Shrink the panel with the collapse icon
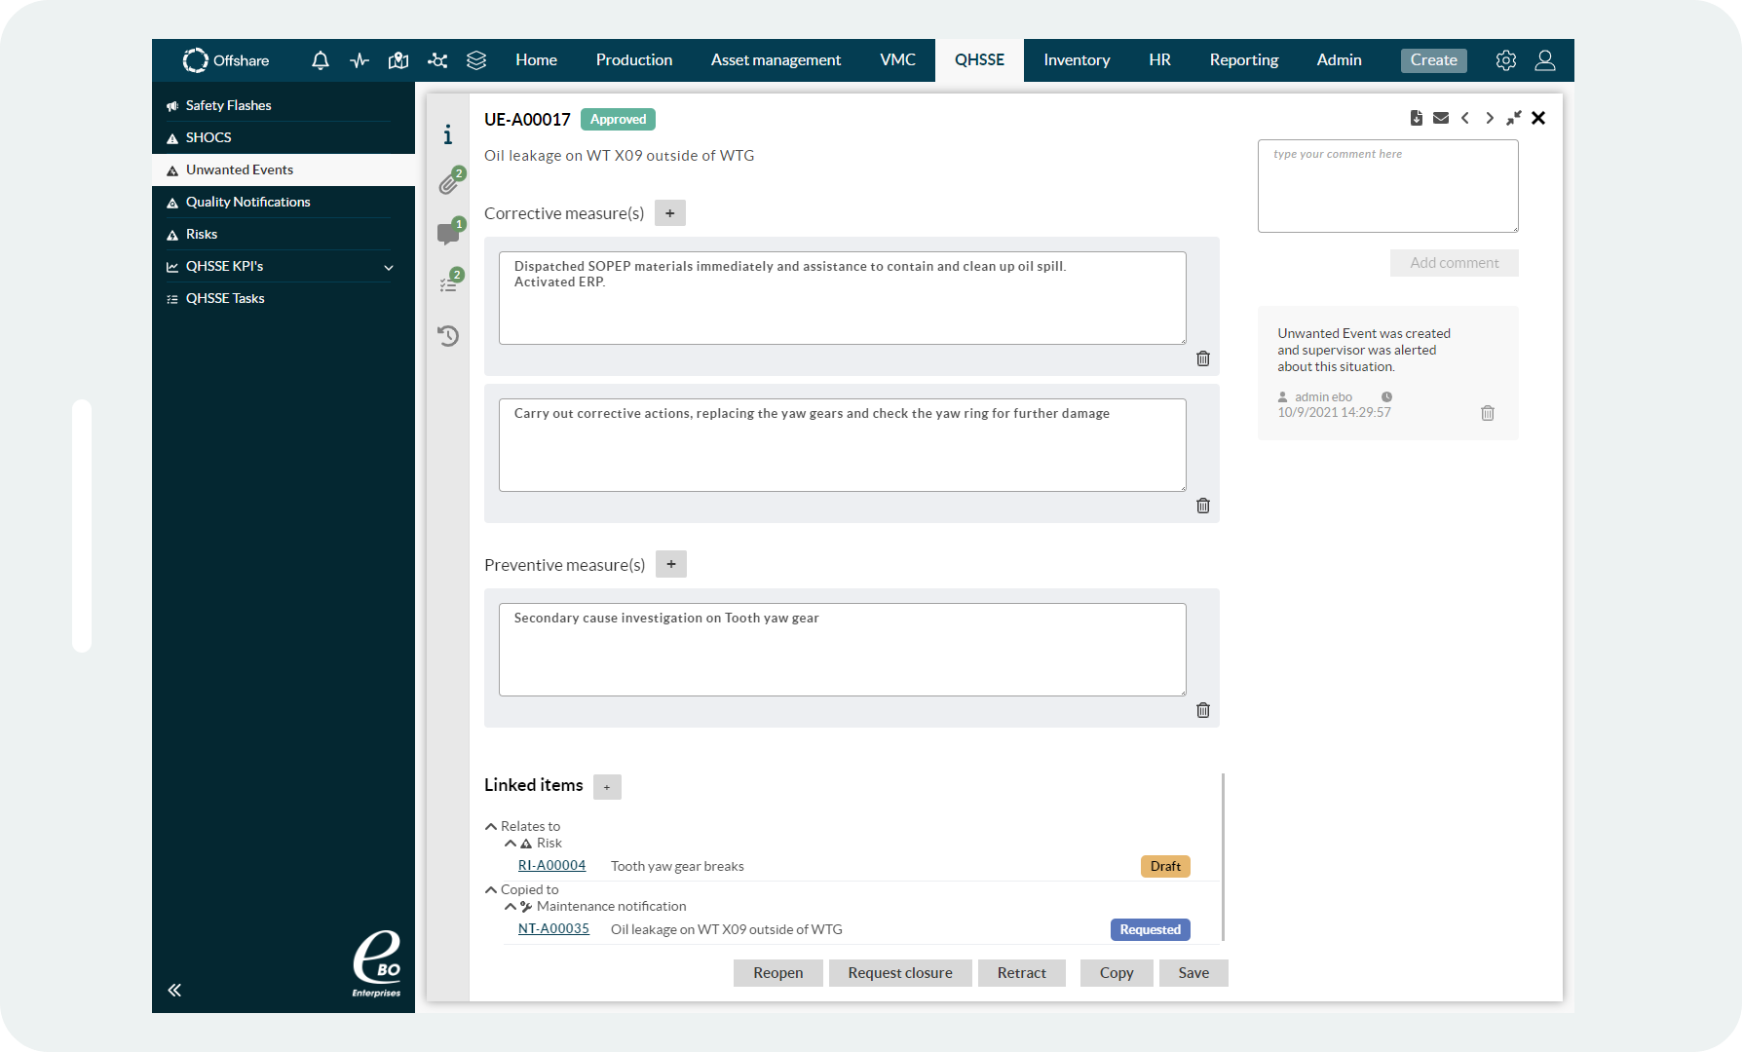 click(x=1514, y=118)
